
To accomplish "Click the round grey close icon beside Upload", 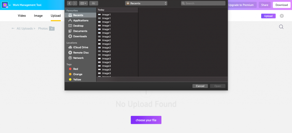I will coord(282,16).
